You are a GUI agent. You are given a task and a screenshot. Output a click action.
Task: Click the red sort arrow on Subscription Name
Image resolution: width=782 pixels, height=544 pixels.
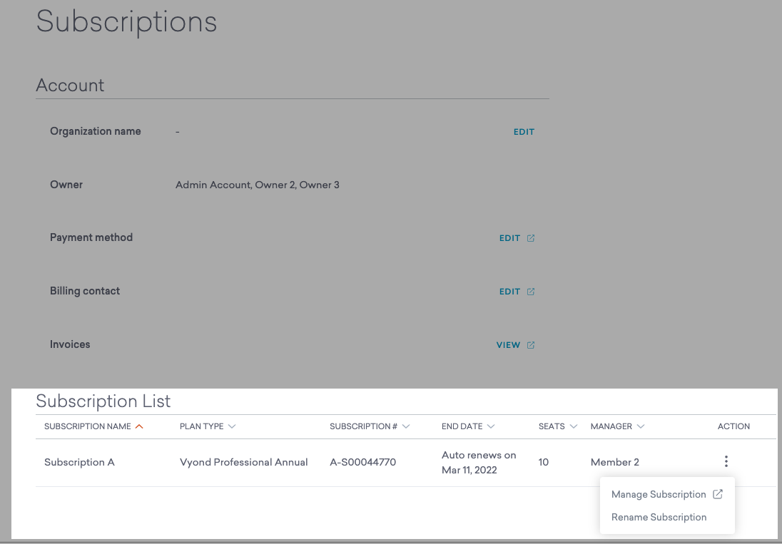click(x=139, y=426)
